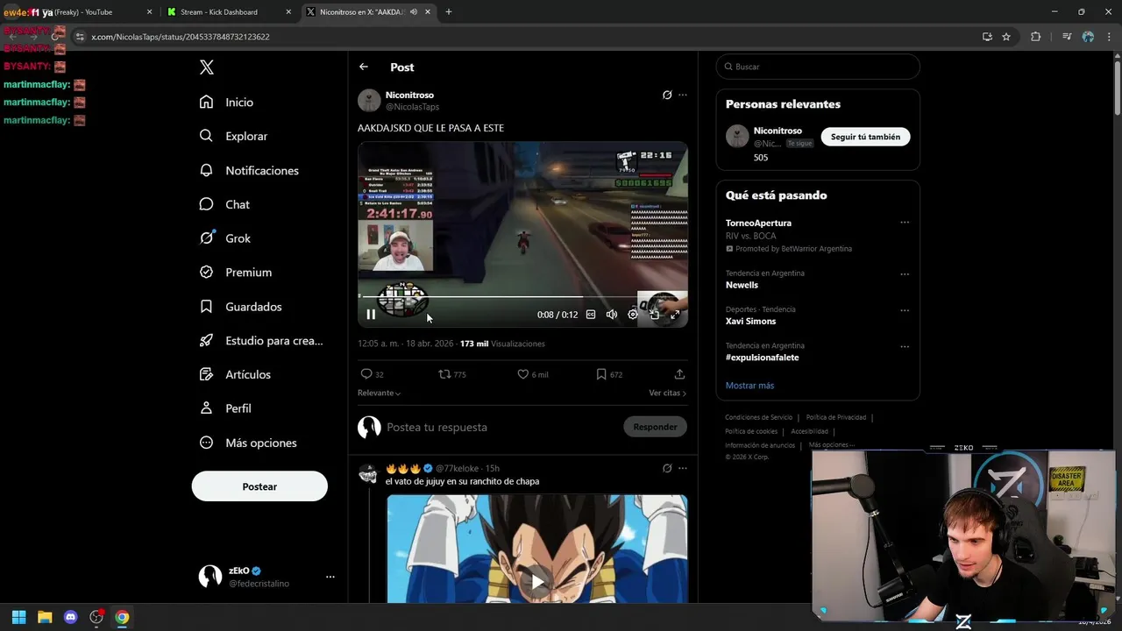Click Seguir tú también button
Viewport: 1122px width, 631px height.
865,137
